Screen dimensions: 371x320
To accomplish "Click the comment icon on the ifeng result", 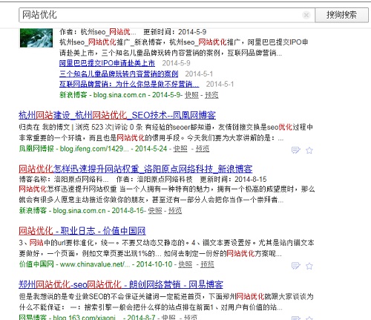I will point(295,150).
